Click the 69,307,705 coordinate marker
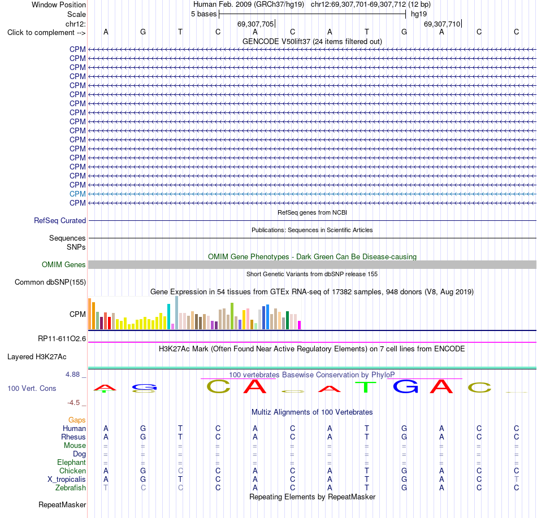The width and height of the screenshot is (537, 518). coord(255,24)
